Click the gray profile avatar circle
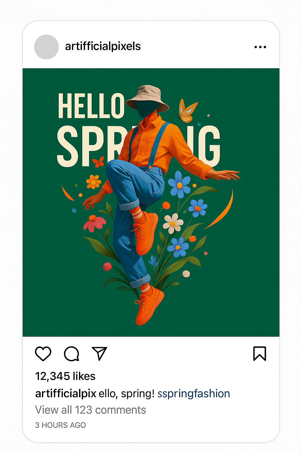The height and width of the screenshot is (454, 302). click(46, 47)
